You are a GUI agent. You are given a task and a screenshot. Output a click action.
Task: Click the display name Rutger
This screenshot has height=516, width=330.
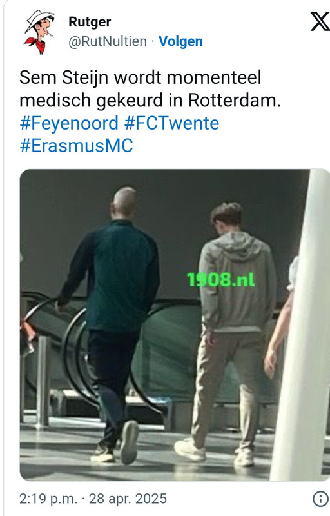90,22
